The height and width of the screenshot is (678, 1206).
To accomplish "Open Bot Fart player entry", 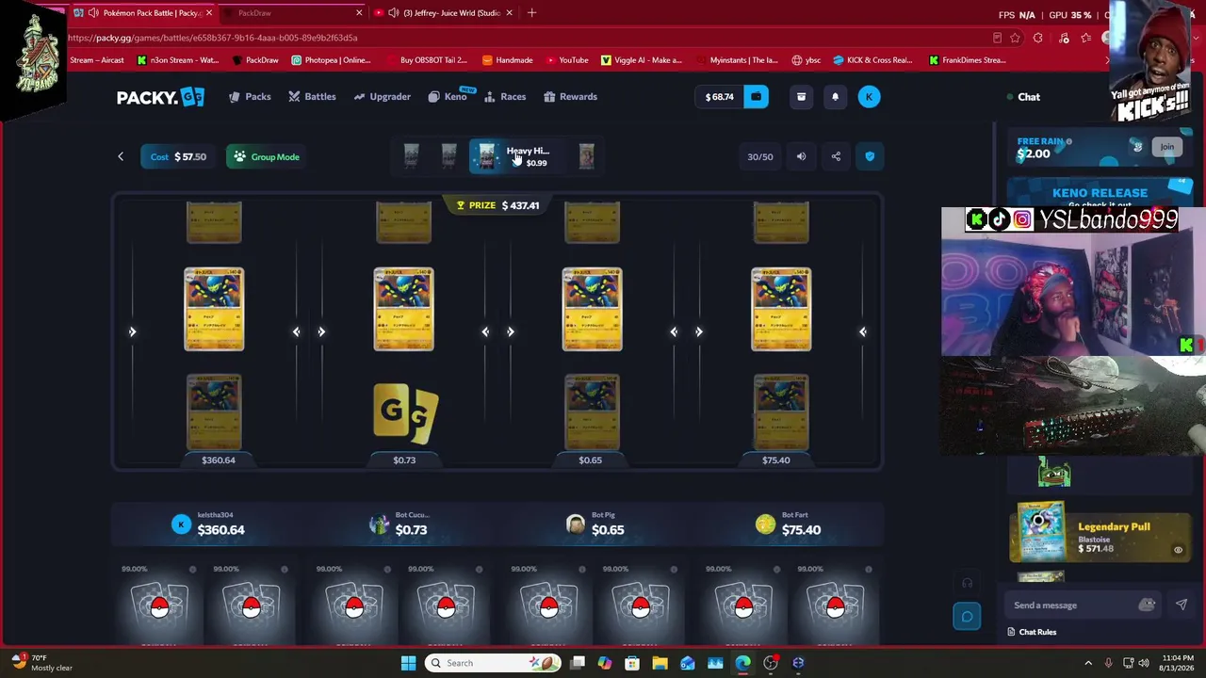I will [x=789, y=525].
